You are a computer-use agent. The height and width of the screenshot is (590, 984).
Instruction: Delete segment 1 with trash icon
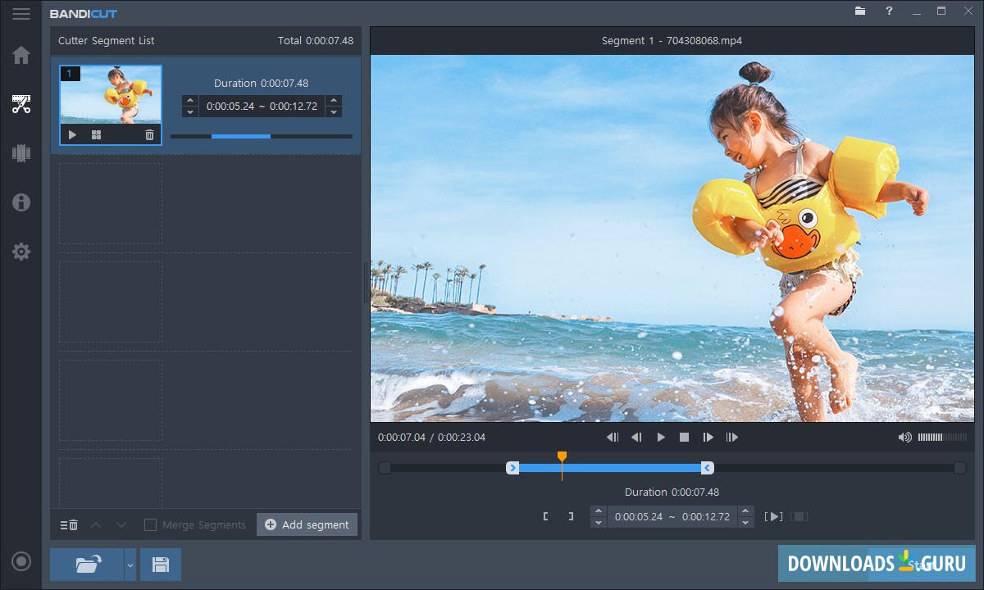click(149, 135)
